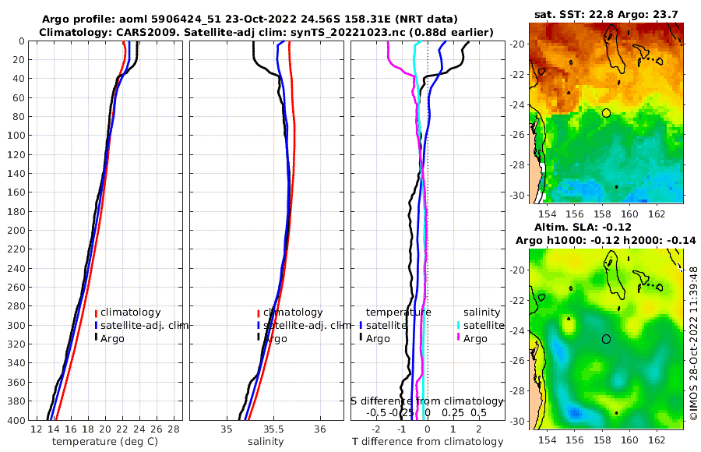This screenshot has width=701, height=452.
Task: Click the blue temperature satellite legend entry in the difference panel
Action: coord(383,325)
